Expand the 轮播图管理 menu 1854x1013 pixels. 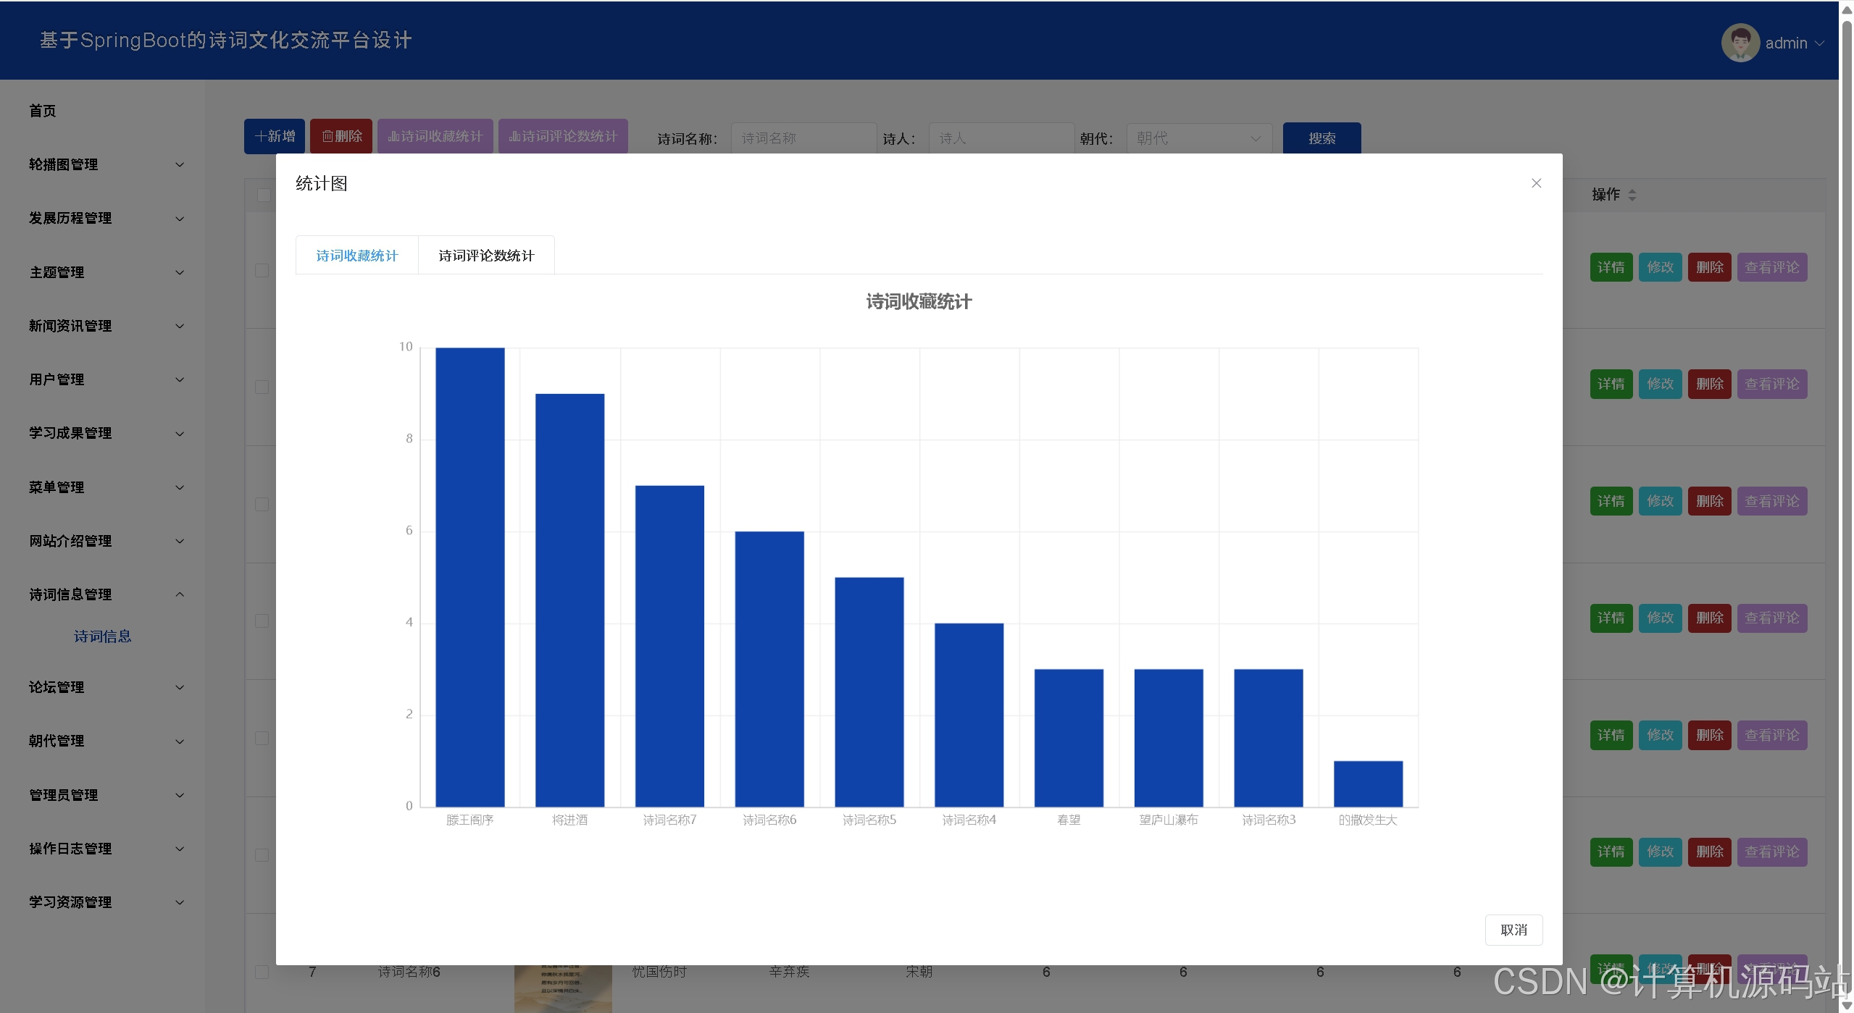107,164
